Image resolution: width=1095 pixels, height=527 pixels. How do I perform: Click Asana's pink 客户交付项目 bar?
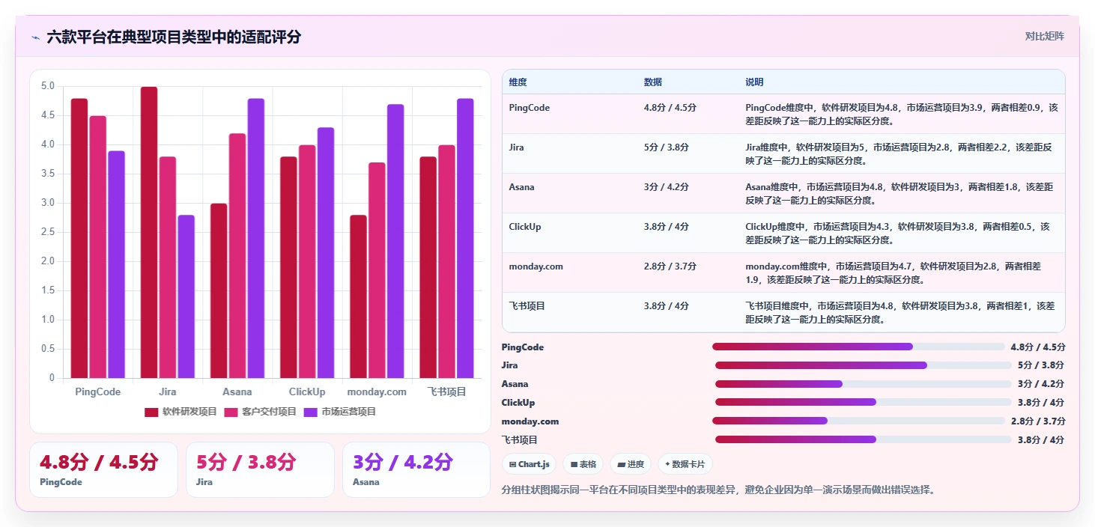coord(237,256)
